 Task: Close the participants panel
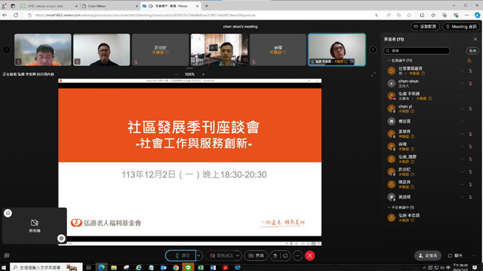[475, 39]
